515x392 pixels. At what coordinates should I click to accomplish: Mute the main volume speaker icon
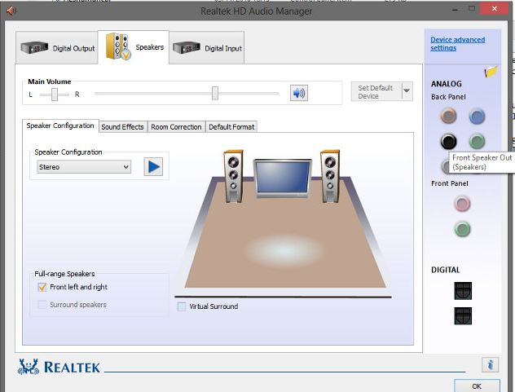pyautogui.click(x=299, y=93)
